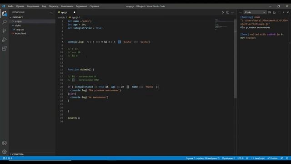Change indentation via Пробелов: 2

point(228,158)
